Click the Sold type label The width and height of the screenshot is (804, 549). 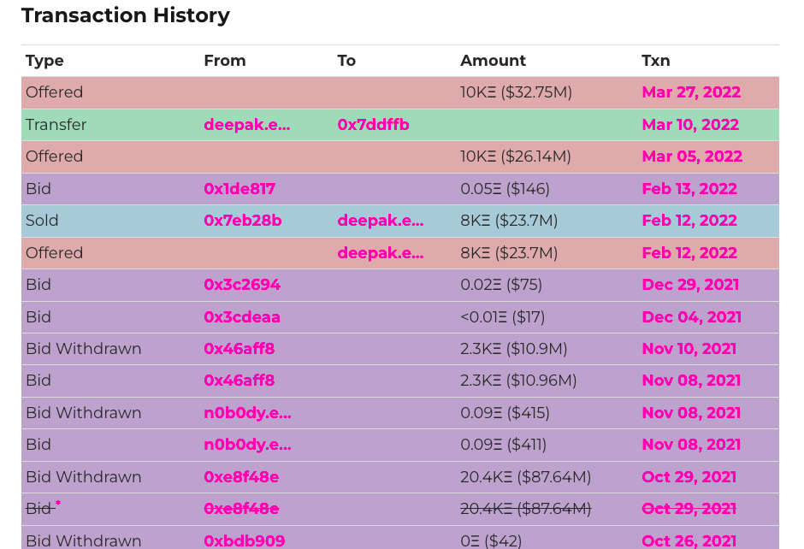pyautogui.click(x=42, y=221)
